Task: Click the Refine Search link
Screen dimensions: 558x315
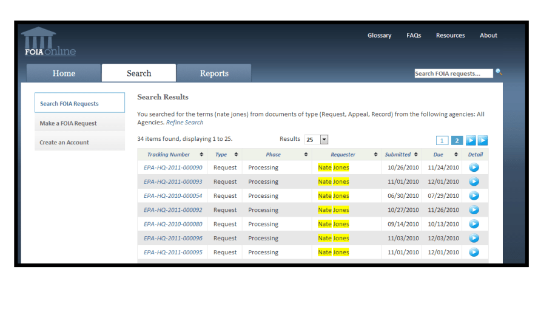Action: [184, 123]
